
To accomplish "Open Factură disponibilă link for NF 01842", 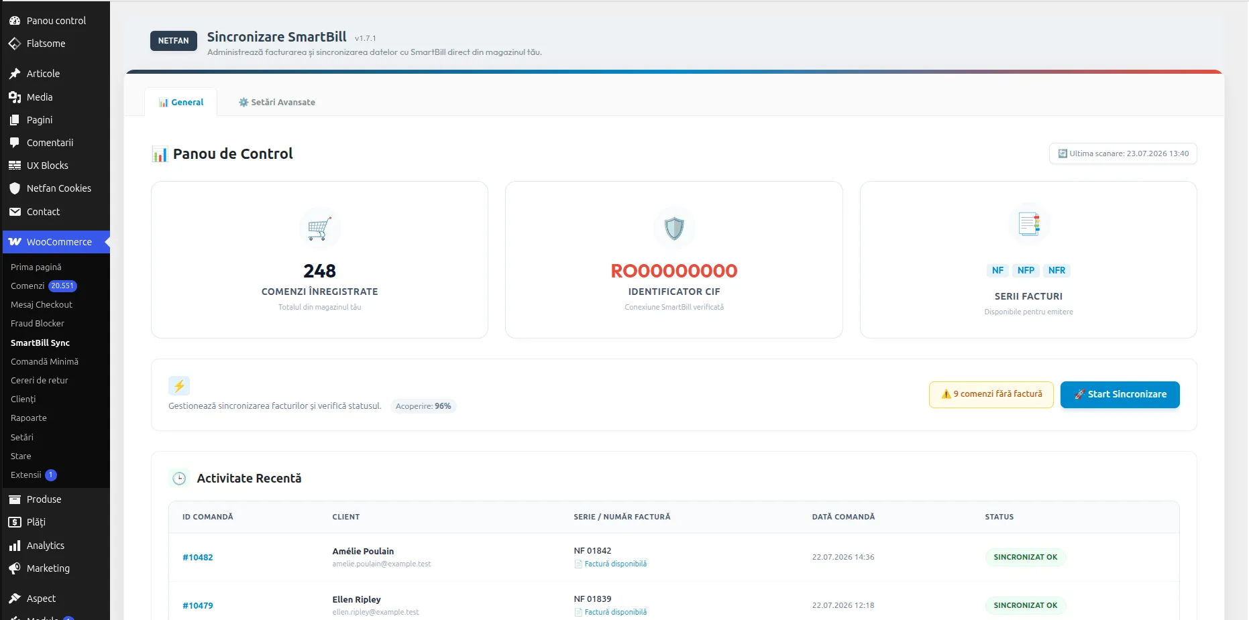I will 616,564.
